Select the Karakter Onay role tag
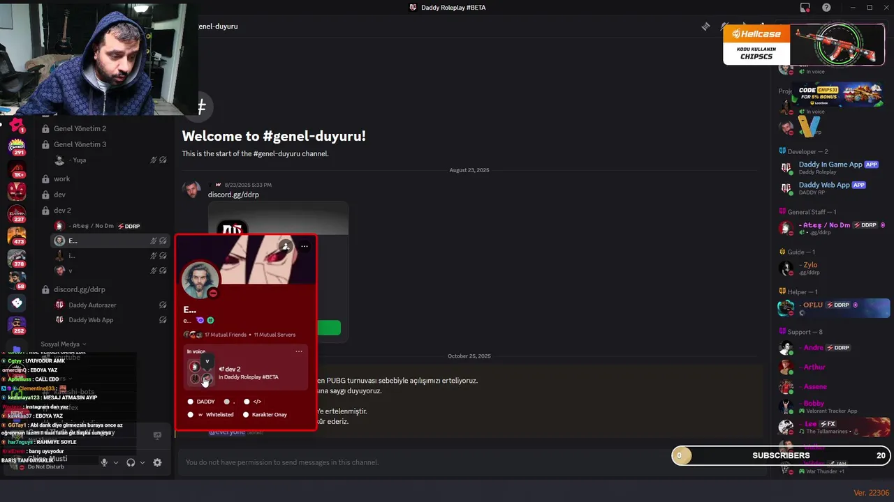 [x=265, y=414]
